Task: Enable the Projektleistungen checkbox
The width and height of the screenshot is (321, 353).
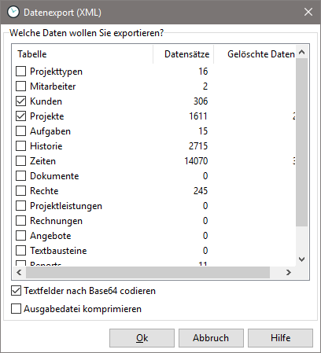Action: pyautogui.click(x=20, y=206)
